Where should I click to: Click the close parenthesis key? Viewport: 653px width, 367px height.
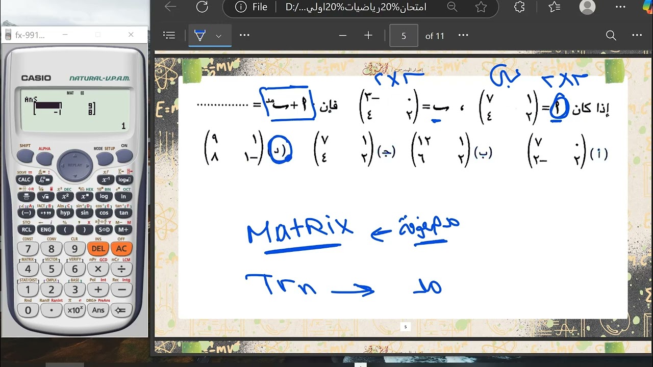(x=85, y=230)
